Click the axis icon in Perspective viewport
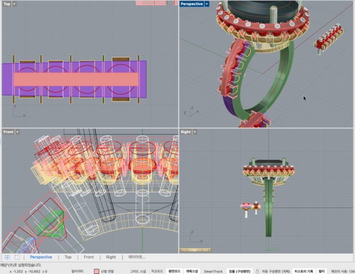The width and height of the screenshot is (355, 274). [x=189, y=111]
